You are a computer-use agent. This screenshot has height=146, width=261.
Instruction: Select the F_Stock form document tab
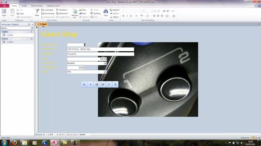pos(43,24)
